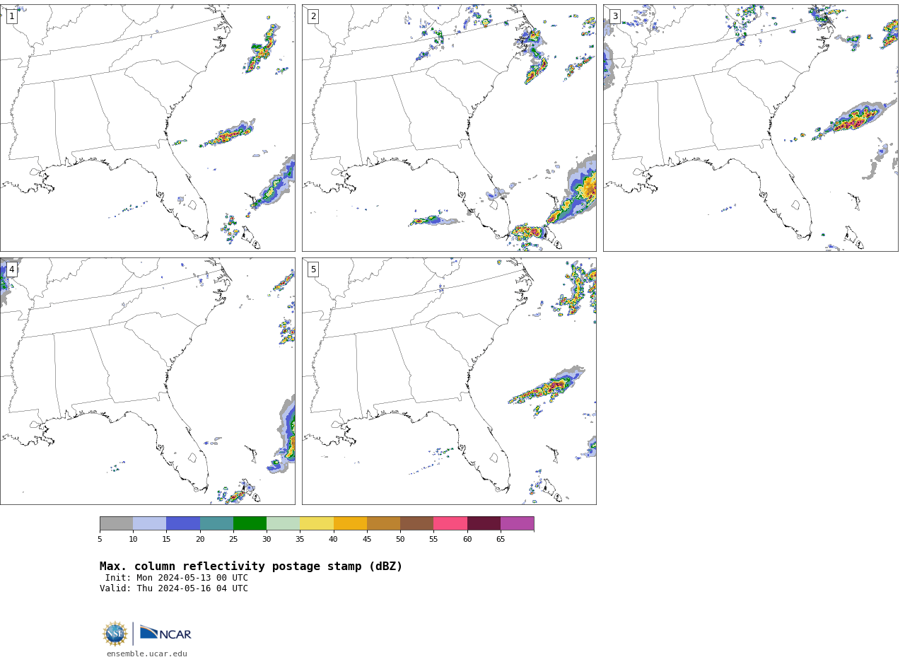Click the dark green 25-30 dBZ swatch
Screen dimensions: 905x662
click(x=250, y=523)
